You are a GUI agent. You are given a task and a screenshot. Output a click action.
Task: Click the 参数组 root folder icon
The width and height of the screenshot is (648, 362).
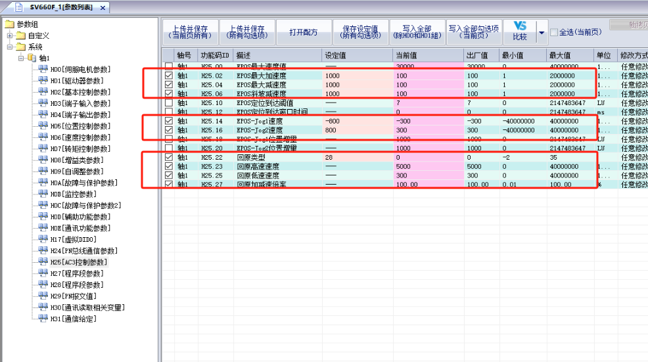[x=9, y=24]
